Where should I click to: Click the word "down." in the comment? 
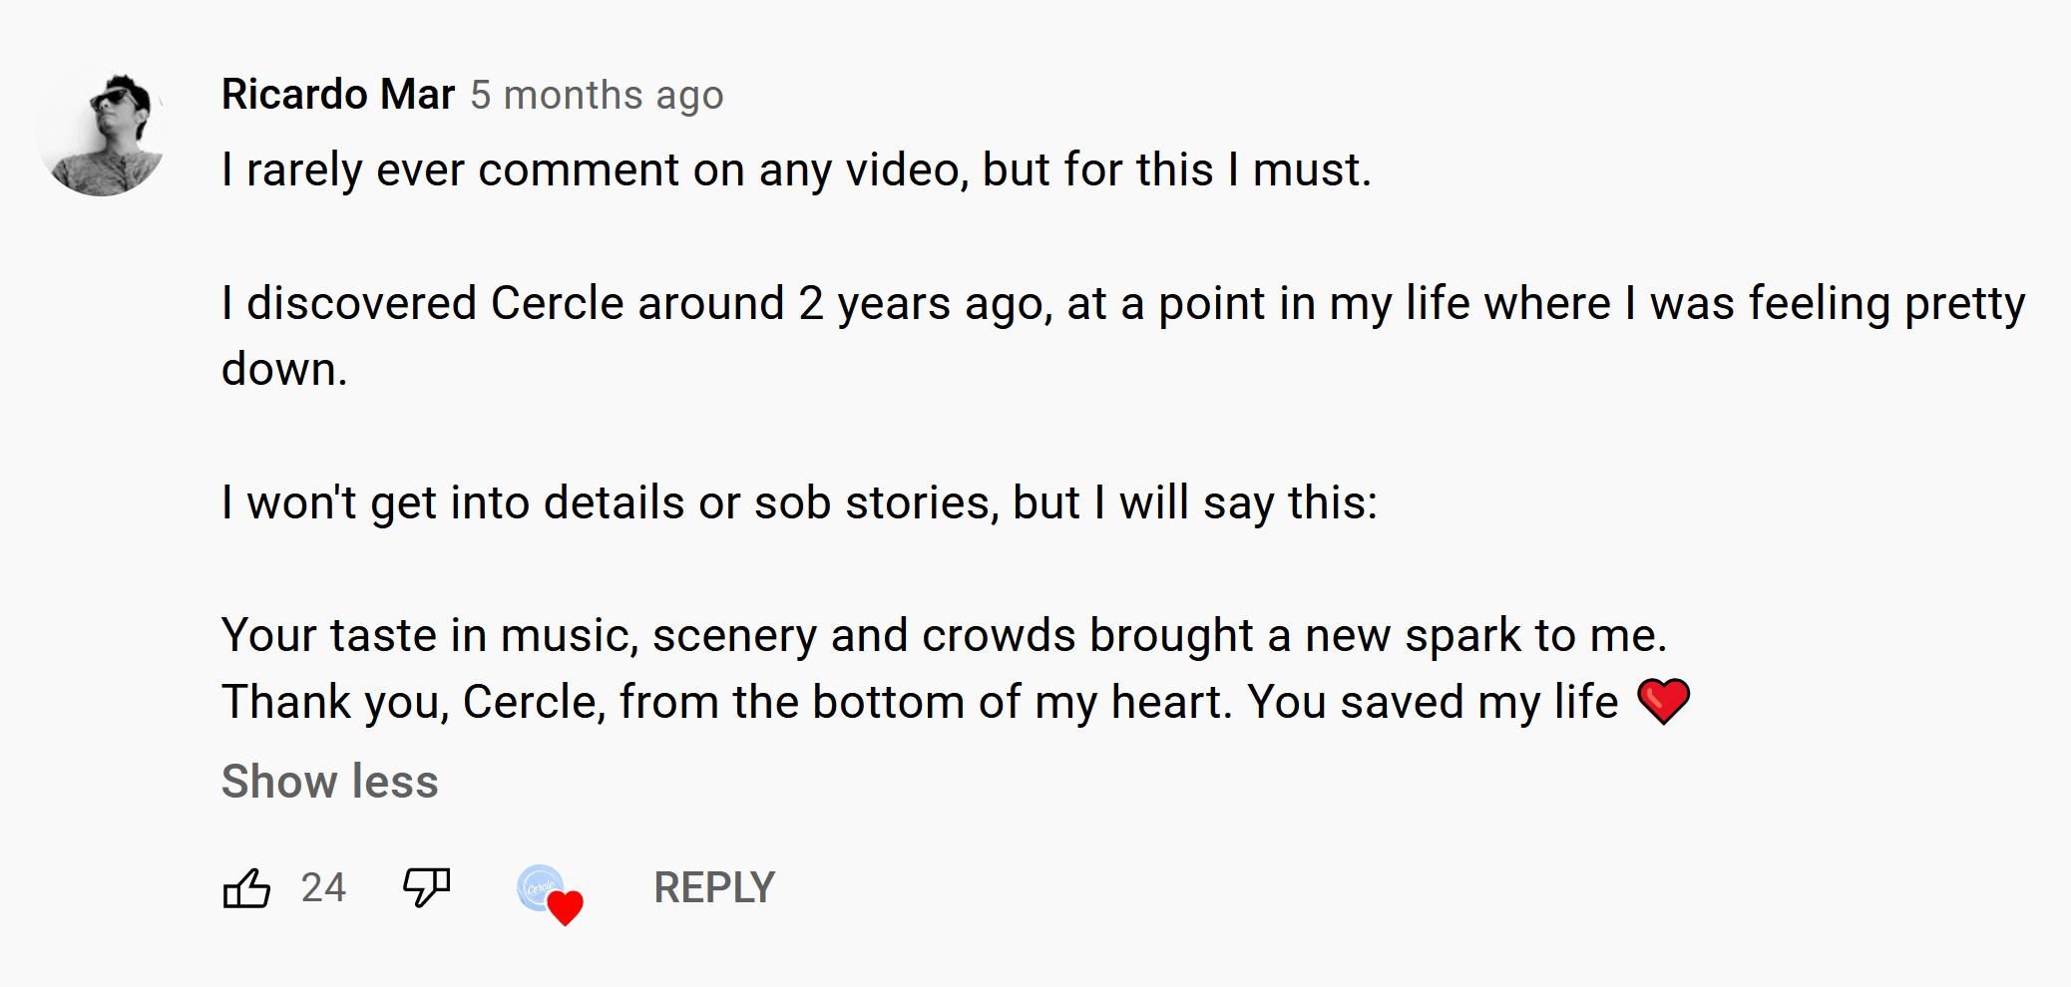pos(284,369)
